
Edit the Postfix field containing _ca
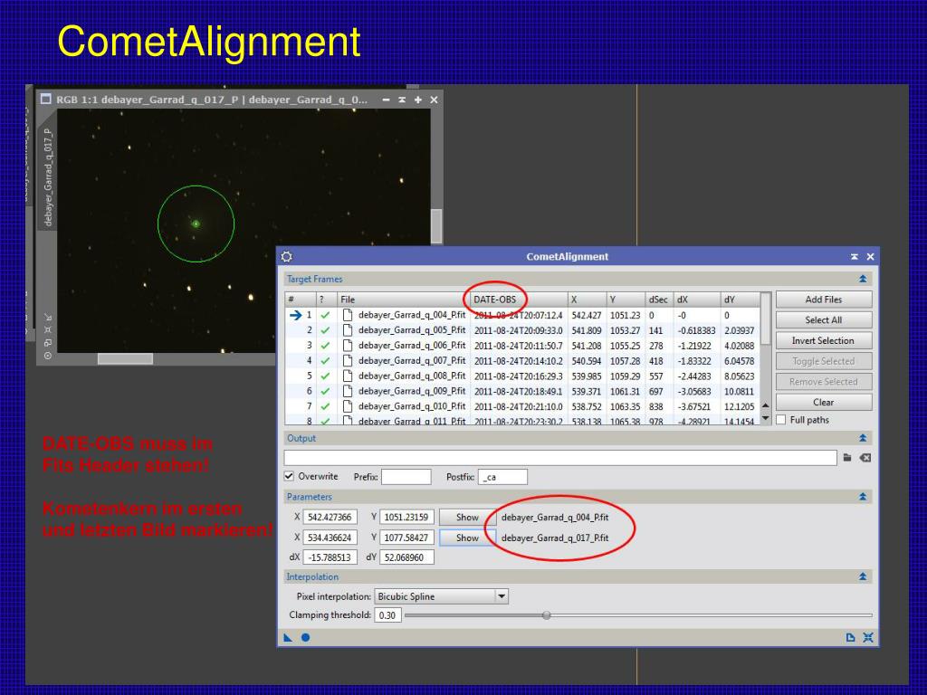click(x=502, y=477)
